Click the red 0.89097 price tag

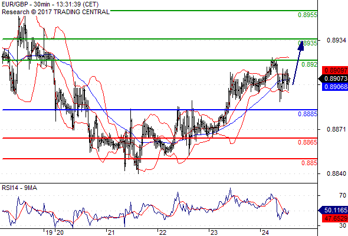point(335,70)
